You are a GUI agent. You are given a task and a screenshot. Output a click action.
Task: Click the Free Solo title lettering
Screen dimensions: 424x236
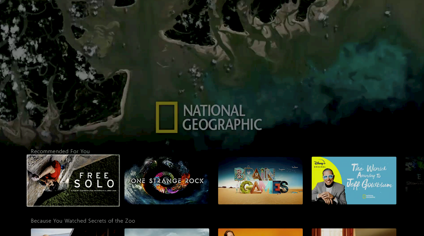[94, 180]
